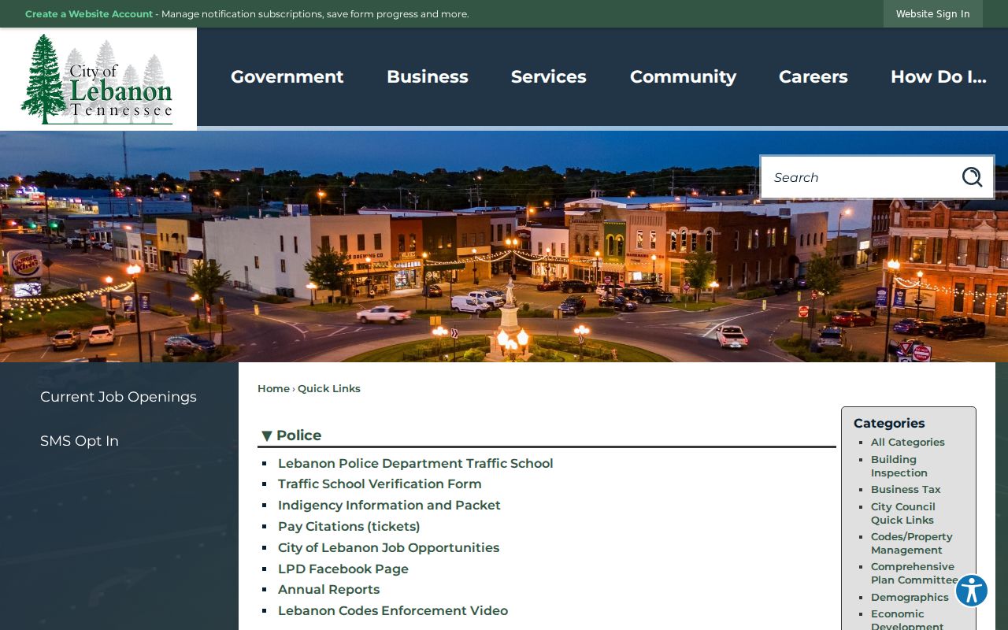Open Lebanon Codes Enforcement Video link
The height and width of the screenshot is (630, 1008).
[x=393, y=610]
